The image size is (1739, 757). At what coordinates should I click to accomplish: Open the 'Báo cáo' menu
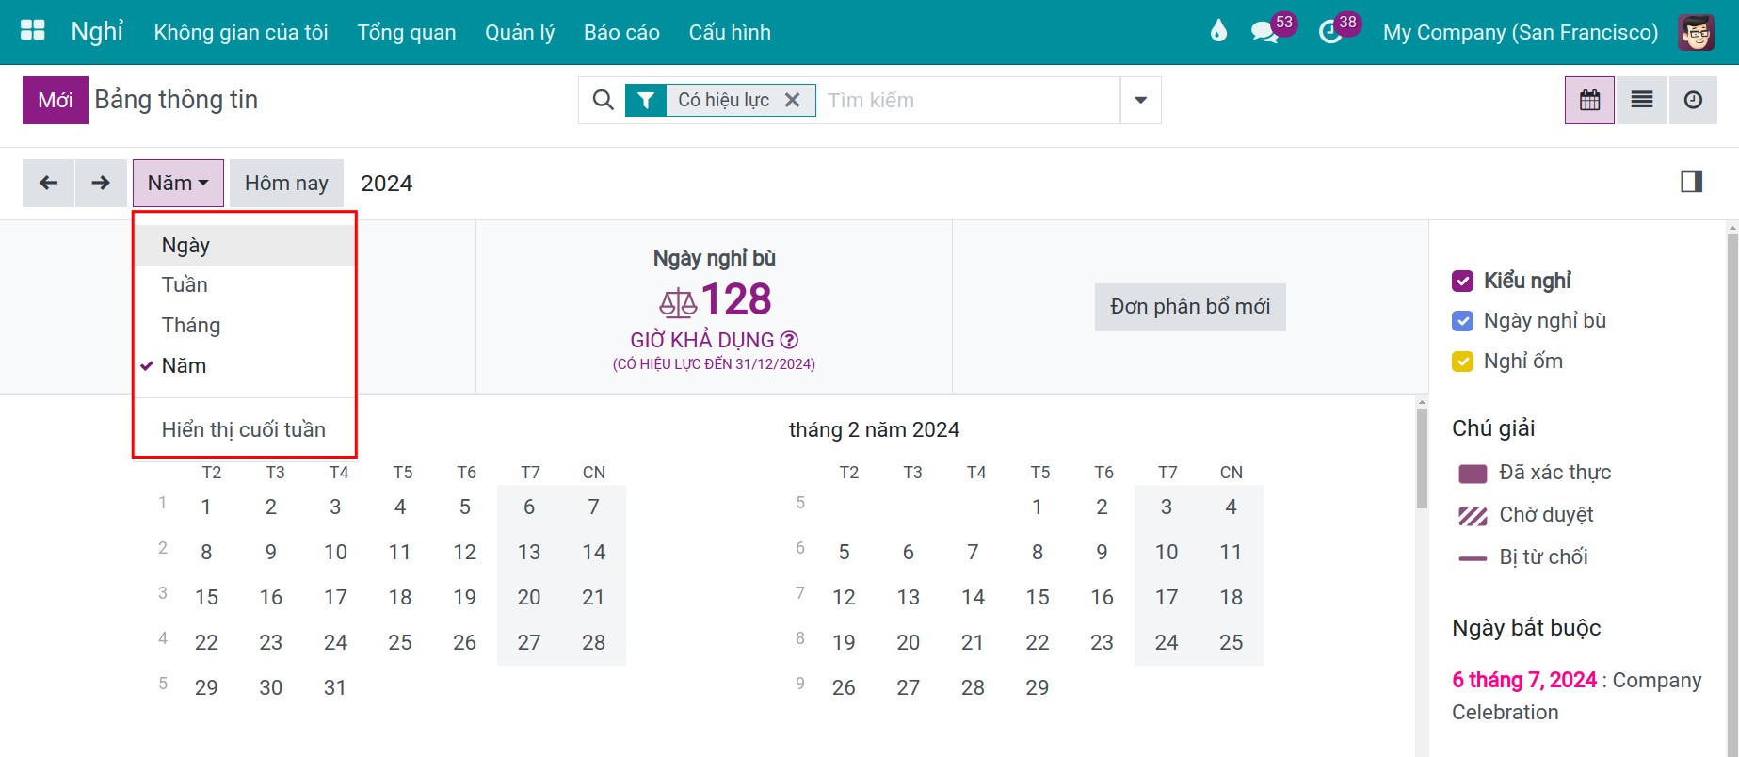click(x=621, y=32)
